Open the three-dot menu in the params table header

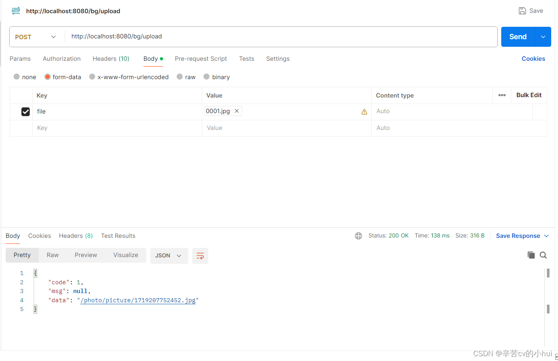pyautogui.click(x=502, y=95)
